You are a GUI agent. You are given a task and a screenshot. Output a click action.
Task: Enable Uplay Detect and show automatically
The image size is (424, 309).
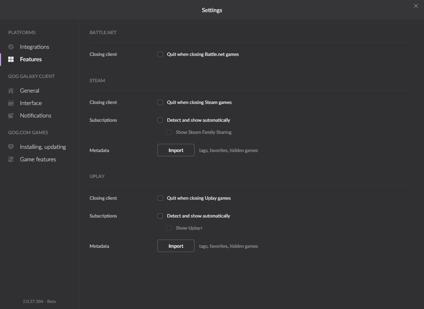tap(160, 216)
